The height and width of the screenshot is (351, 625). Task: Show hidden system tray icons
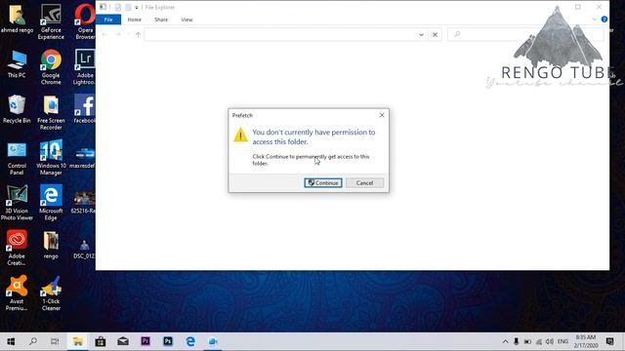[505, 341]
